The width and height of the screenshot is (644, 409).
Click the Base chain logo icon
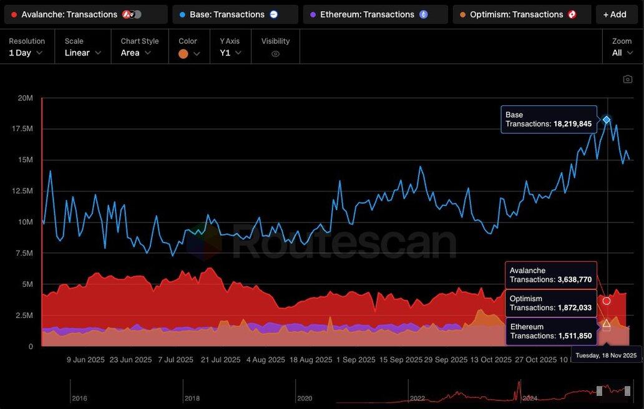click(x=273, y=14)
